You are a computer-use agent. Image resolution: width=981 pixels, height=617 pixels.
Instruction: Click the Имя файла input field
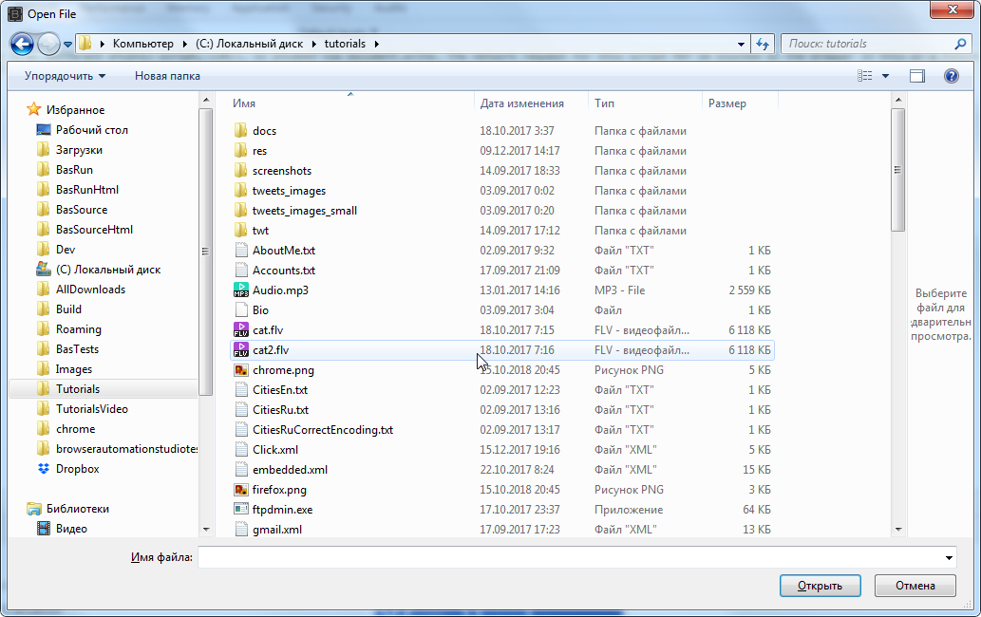tap(570, 558)
